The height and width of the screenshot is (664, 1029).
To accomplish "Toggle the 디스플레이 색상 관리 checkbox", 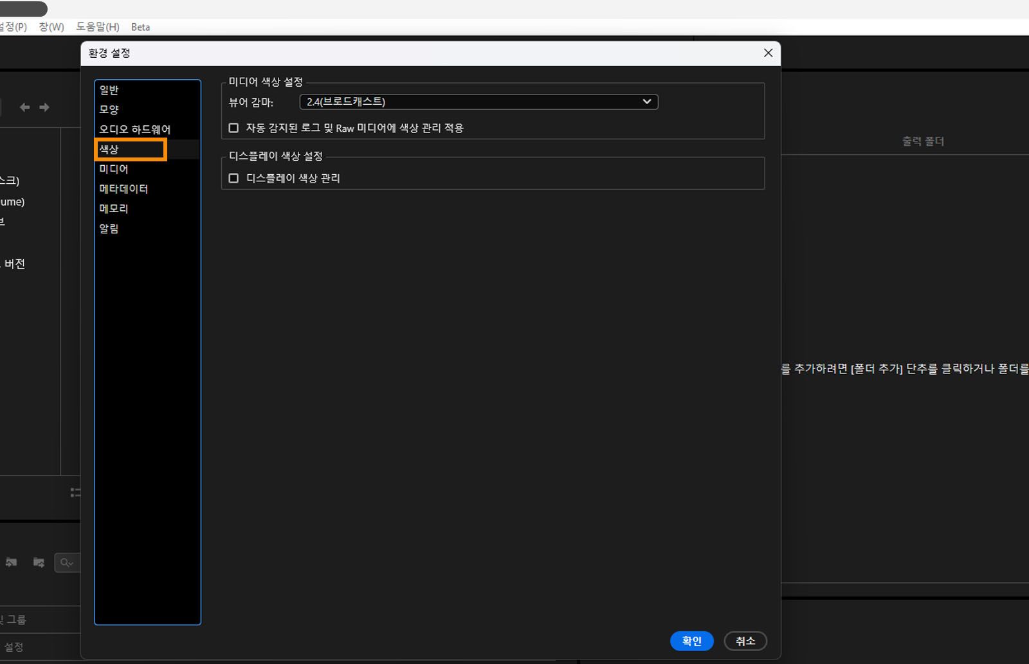I will coord(233,178).
